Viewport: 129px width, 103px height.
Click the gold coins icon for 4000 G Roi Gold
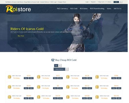97,97
